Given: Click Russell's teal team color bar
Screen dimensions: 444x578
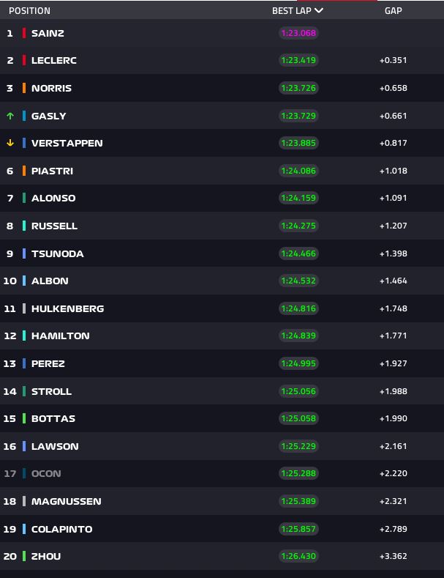Looking at the screenshot, I should coord(24,226).
